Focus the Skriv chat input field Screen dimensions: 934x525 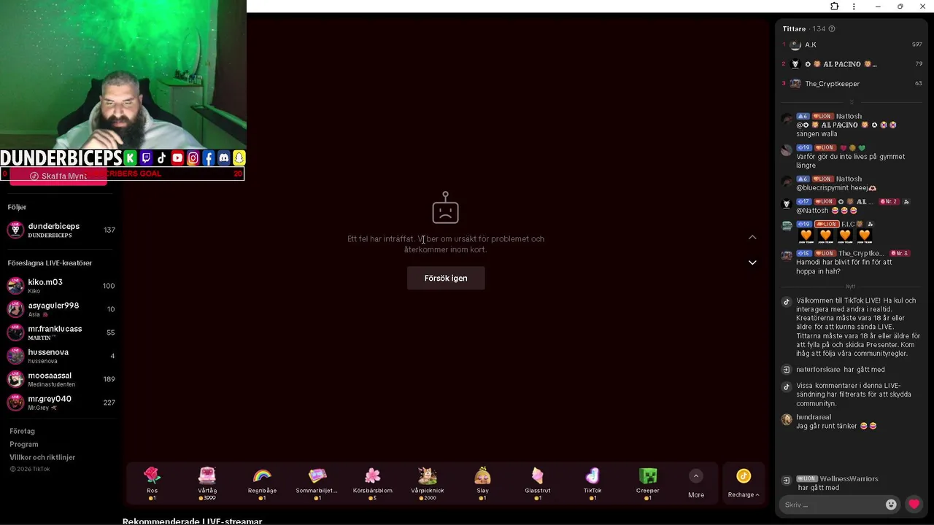pyautogui.click(x=833, y=505)
